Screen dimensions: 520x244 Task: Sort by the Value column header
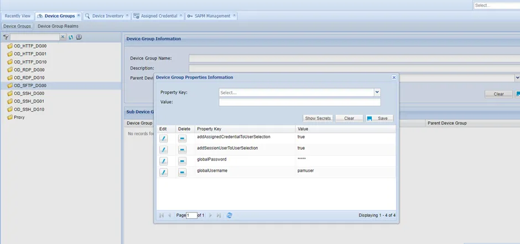[x=346, y=129]
